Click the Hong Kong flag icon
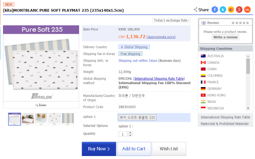 [x=203, y=95]
